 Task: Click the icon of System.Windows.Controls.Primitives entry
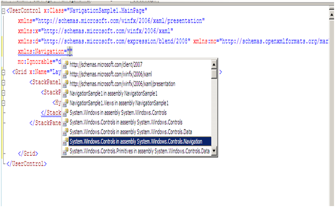[x=66, y=151]
